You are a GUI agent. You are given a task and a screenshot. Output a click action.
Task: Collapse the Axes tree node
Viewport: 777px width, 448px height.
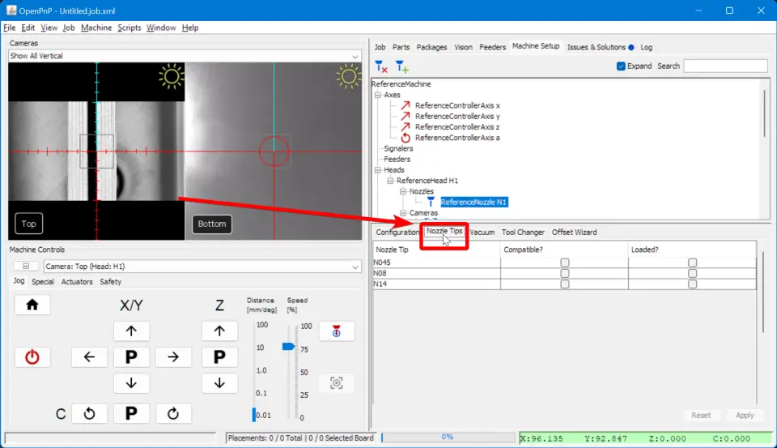click(377, 95)
